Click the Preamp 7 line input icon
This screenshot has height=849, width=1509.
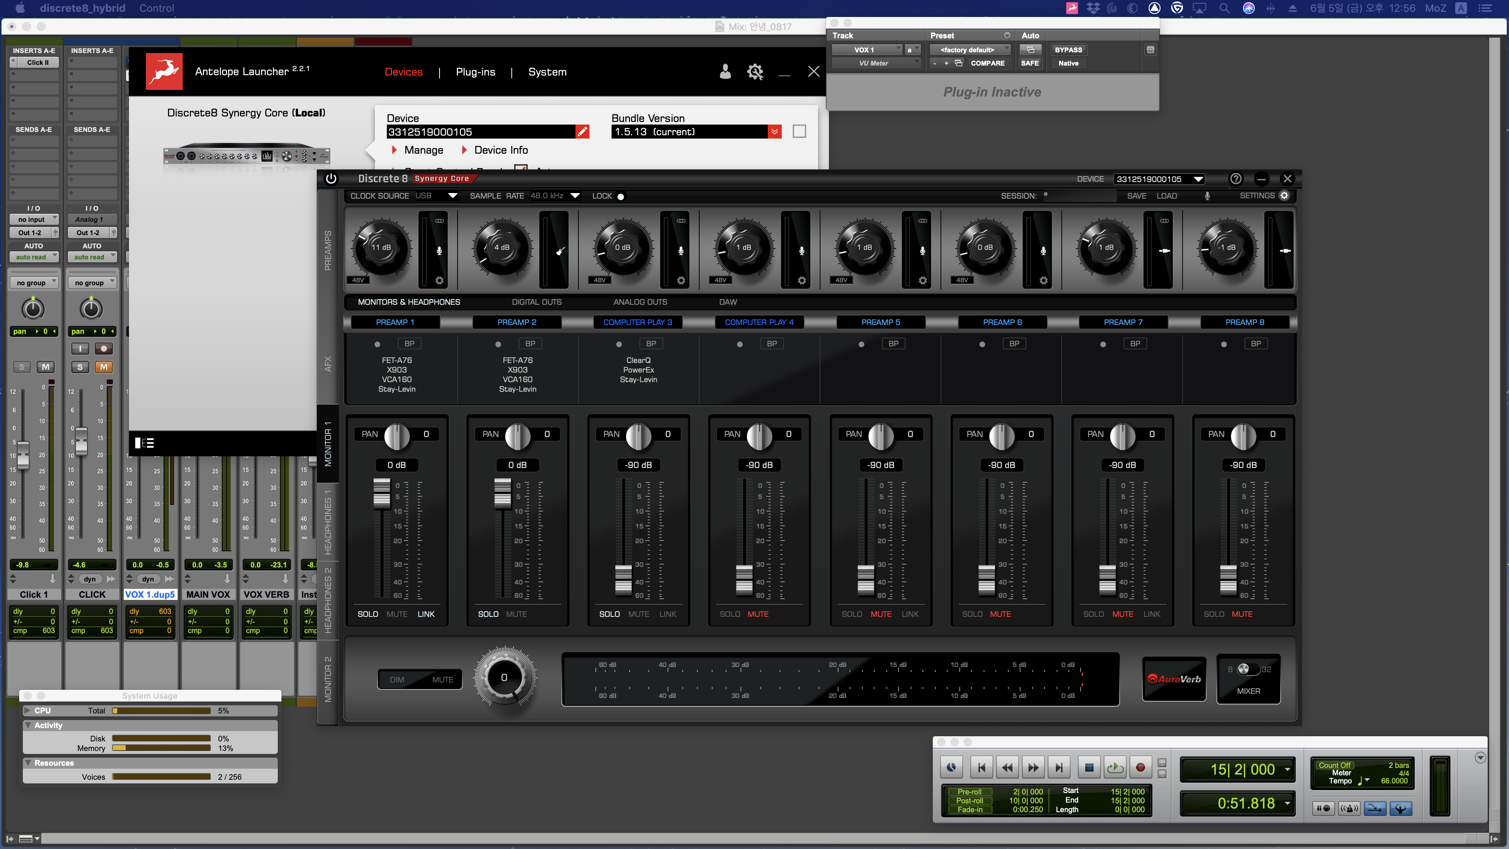coord(1165,251)
